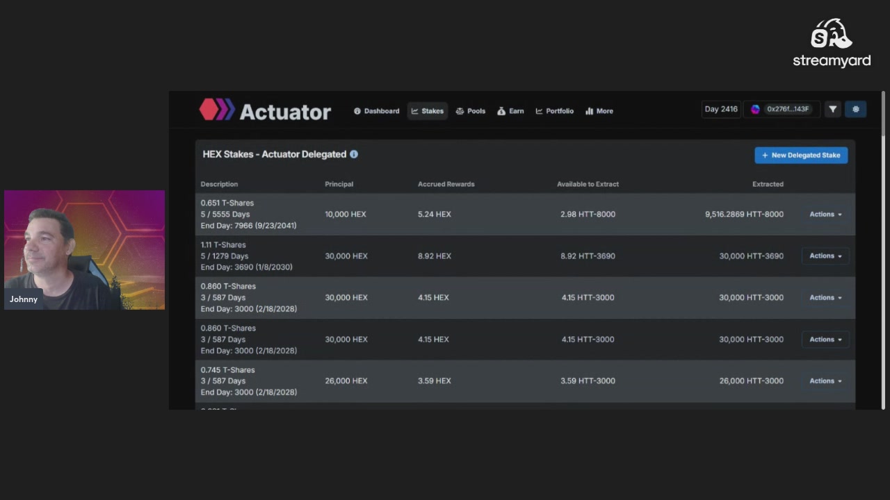
Task: Click HEX Stakes - Actuator Delegated heading
Action: (274, 154)
